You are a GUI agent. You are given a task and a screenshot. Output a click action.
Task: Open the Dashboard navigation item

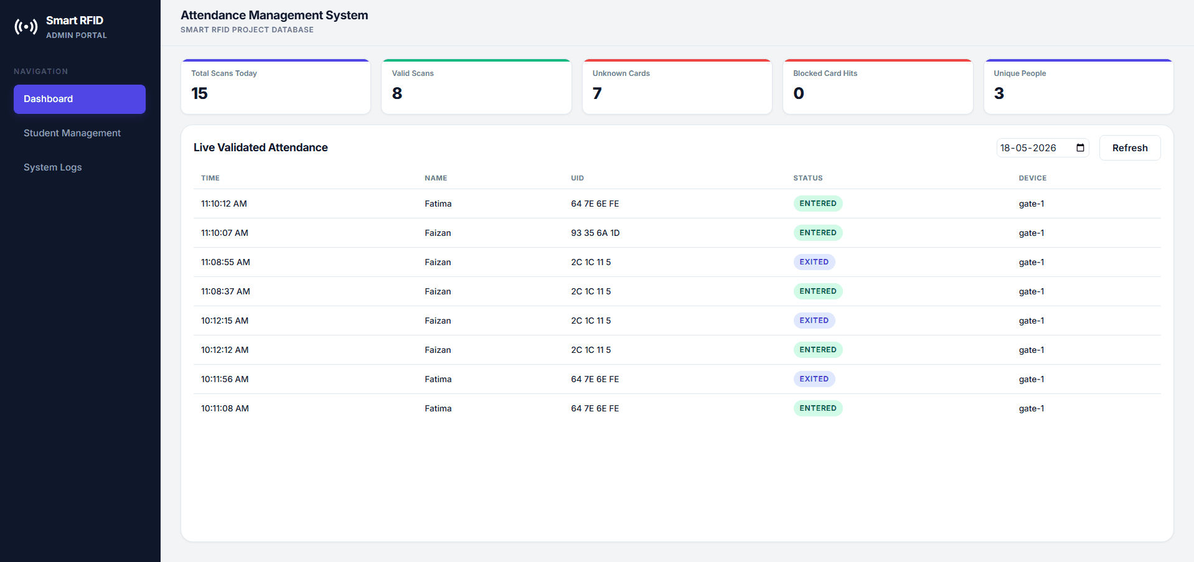click(80, 99)
